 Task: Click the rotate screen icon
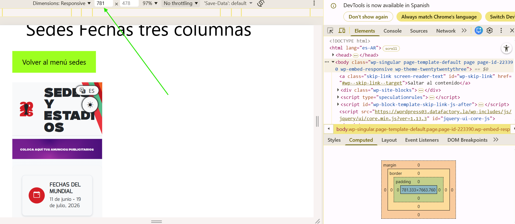point(261,3)
